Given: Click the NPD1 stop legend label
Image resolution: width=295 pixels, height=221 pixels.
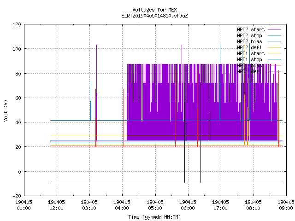Looking at the screenshot, I should tap(249, 59).
